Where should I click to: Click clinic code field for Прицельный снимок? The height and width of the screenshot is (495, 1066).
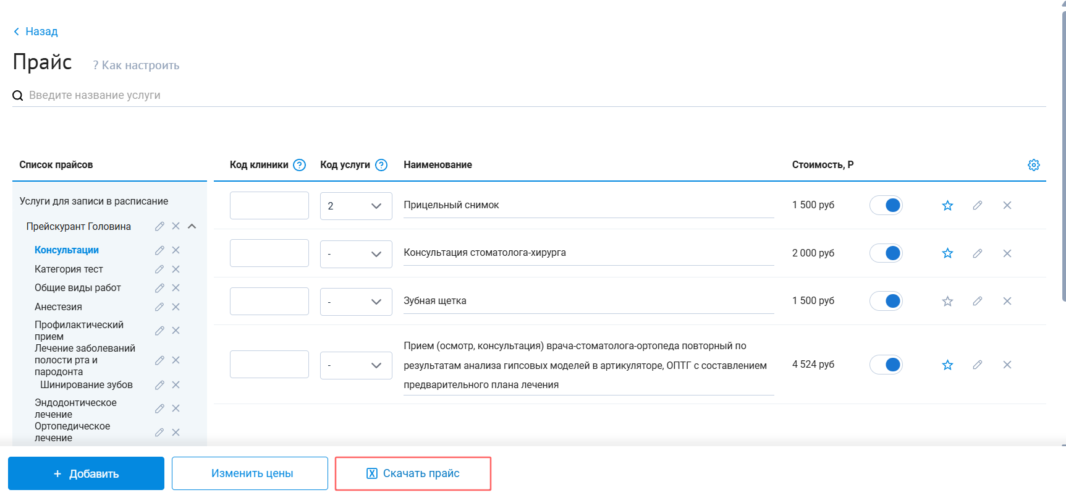point(269,205)
